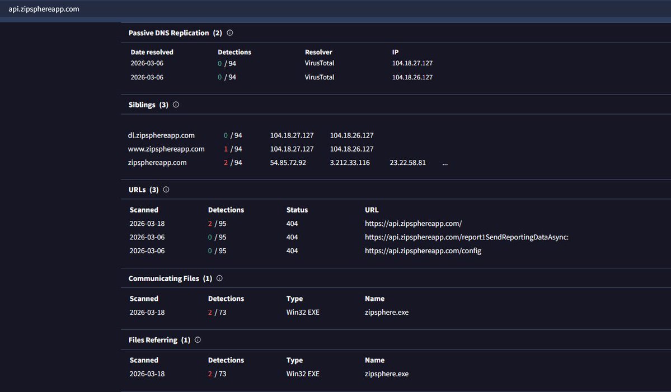
Task: Click VirusTotal resolver for 104.18.27.127 row
Action: tap(319, 63)
